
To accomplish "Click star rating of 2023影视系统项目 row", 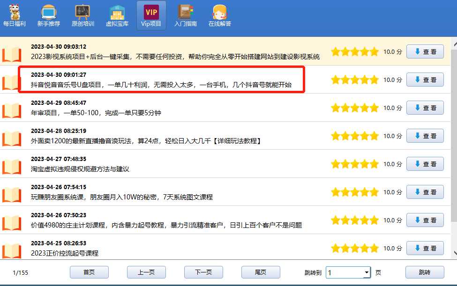I will coord(355,52).
